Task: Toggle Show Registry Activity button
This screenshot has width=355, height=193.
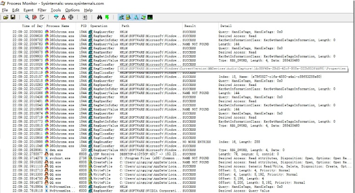Action: tap(122, 17)
